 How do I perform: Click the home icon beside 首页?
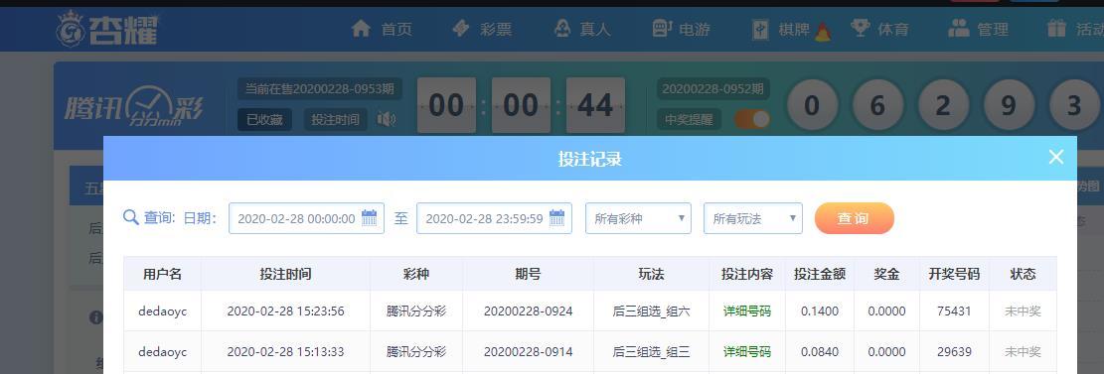361,29
